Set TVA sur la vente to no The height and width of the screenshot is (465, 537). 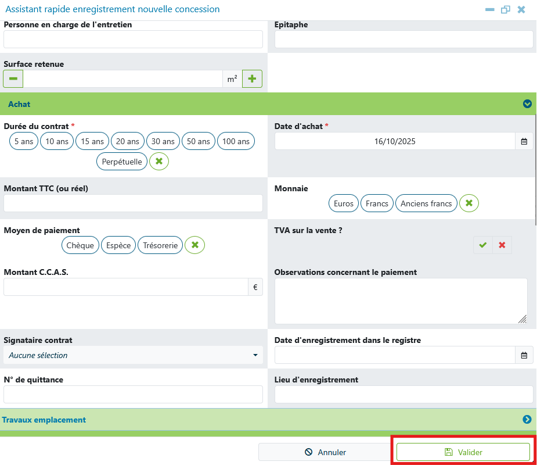click(502, 245)
